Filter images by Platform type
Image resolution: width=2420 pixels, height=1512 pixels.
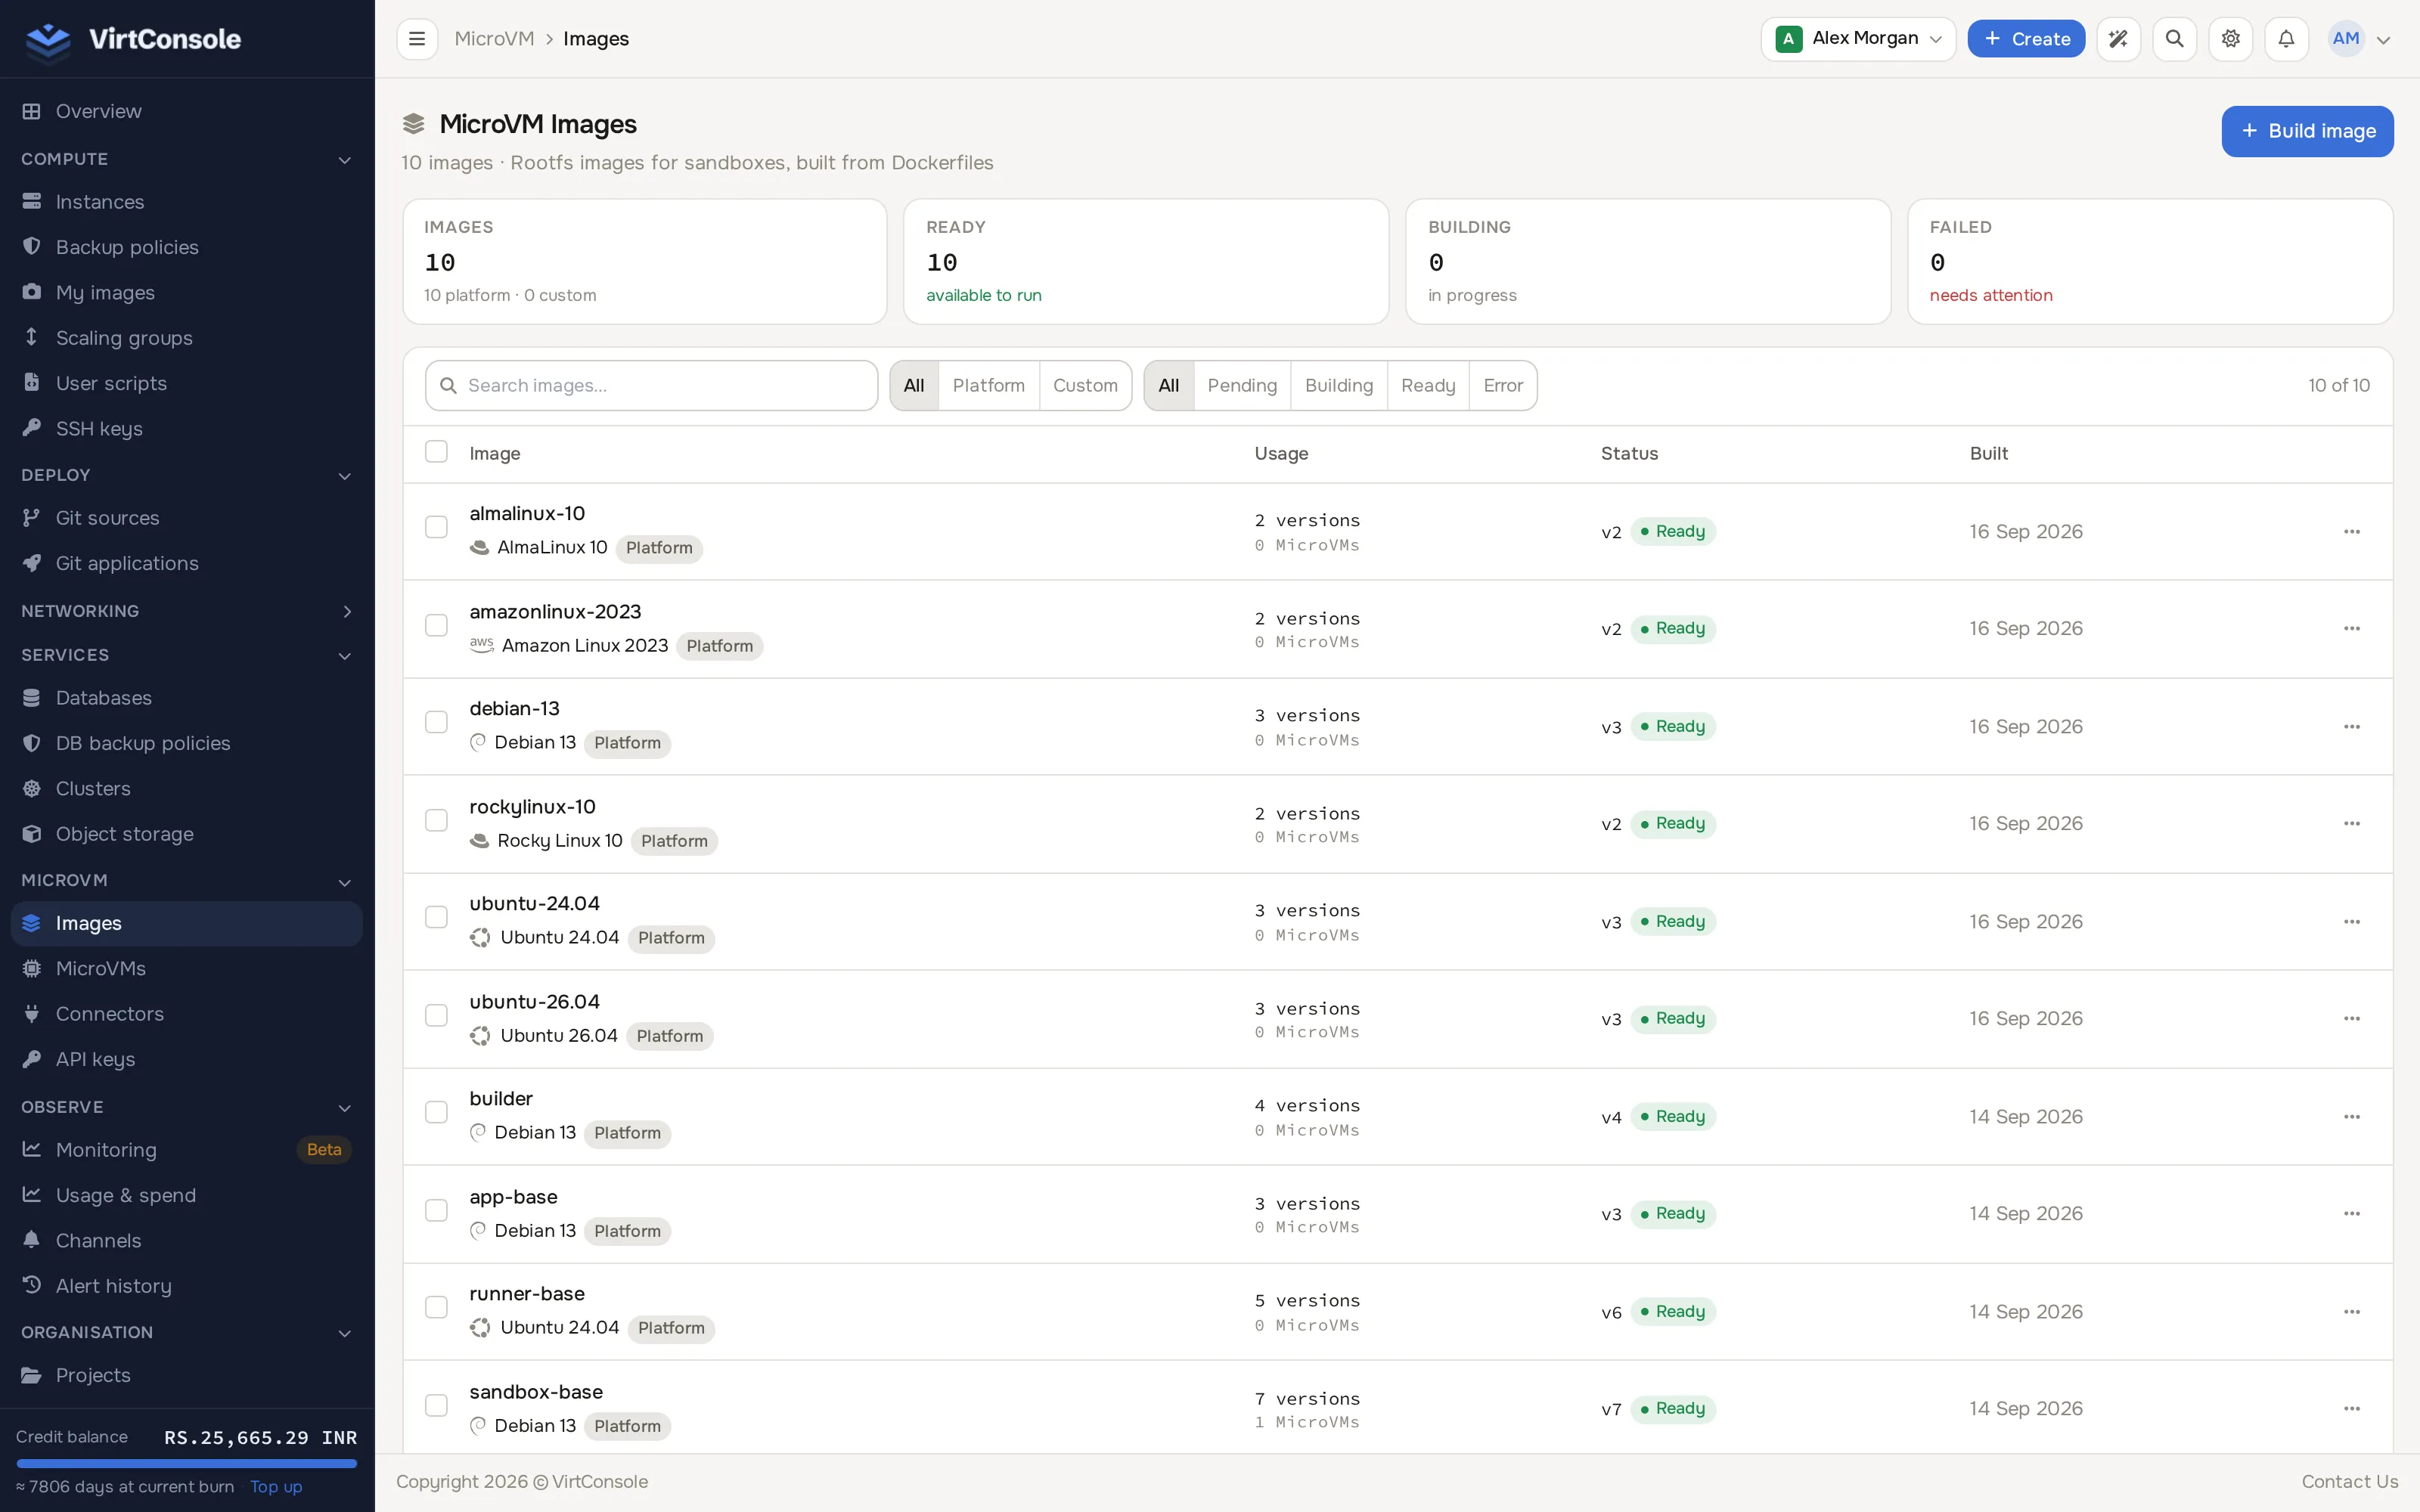point(988,386)
